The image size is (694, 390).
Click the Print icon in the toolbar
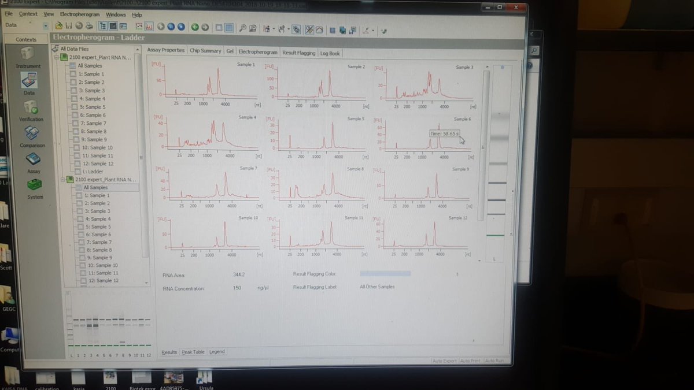(x=88, y=26)
